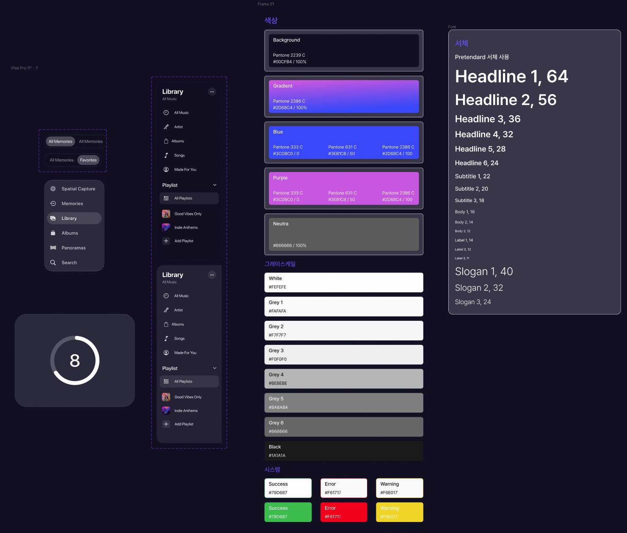Expand the lower Playlist section
This screenshot has height=533, width=627.
coord(215,368)
